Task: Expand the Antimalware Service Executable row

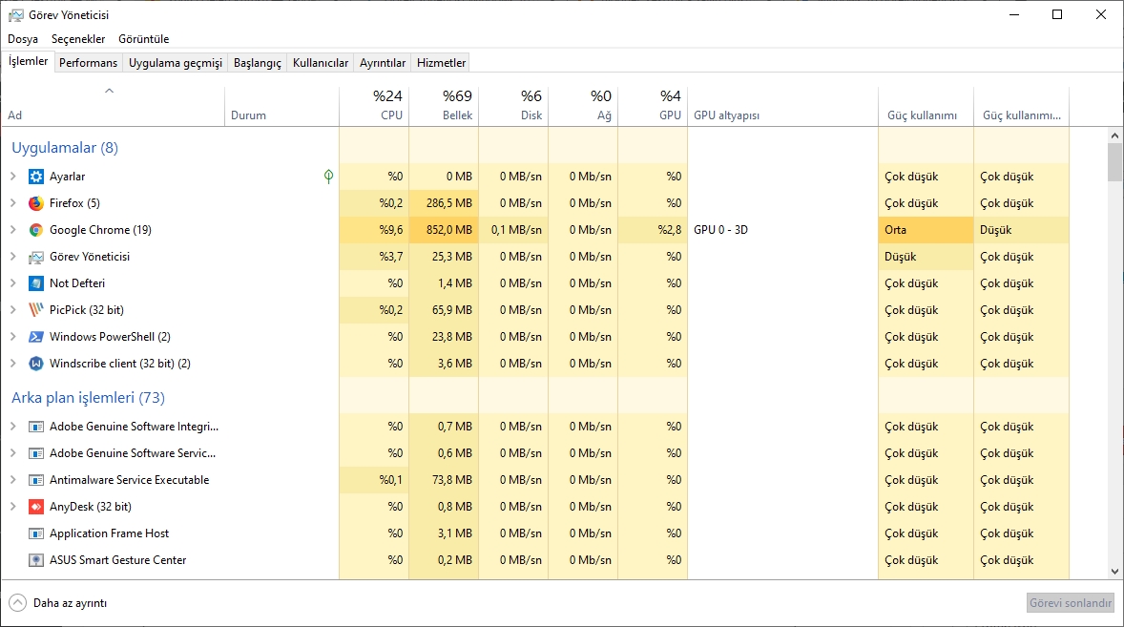Action: 13,480
